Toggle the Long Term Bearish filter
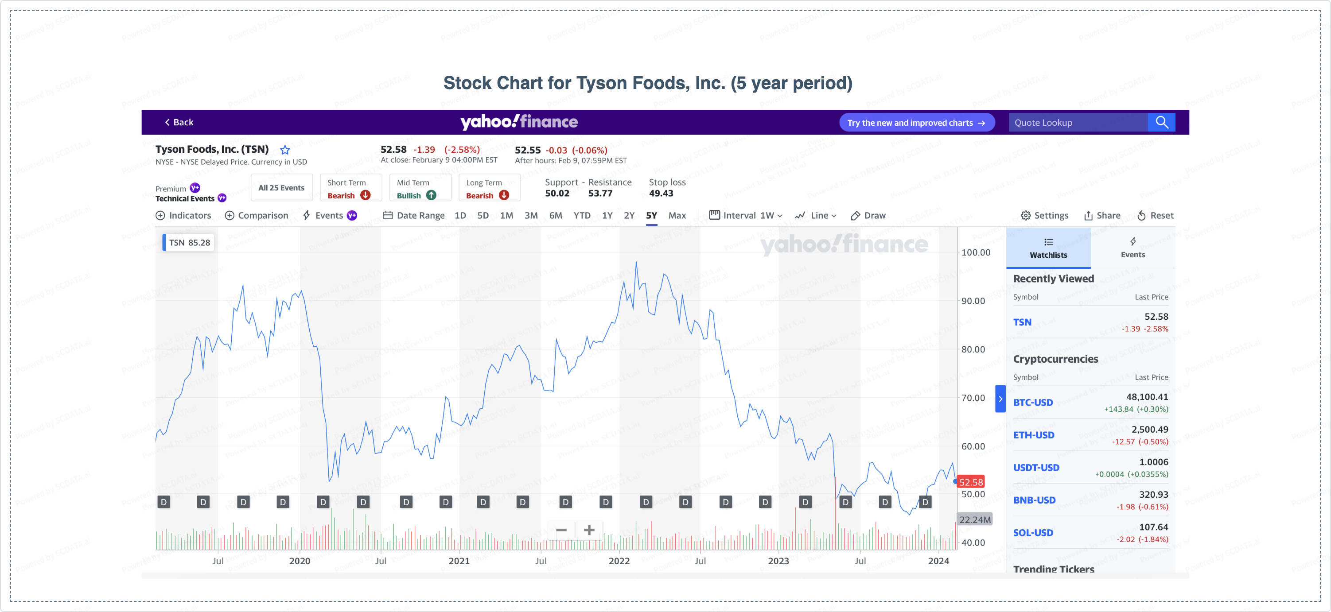 point(489,189)
